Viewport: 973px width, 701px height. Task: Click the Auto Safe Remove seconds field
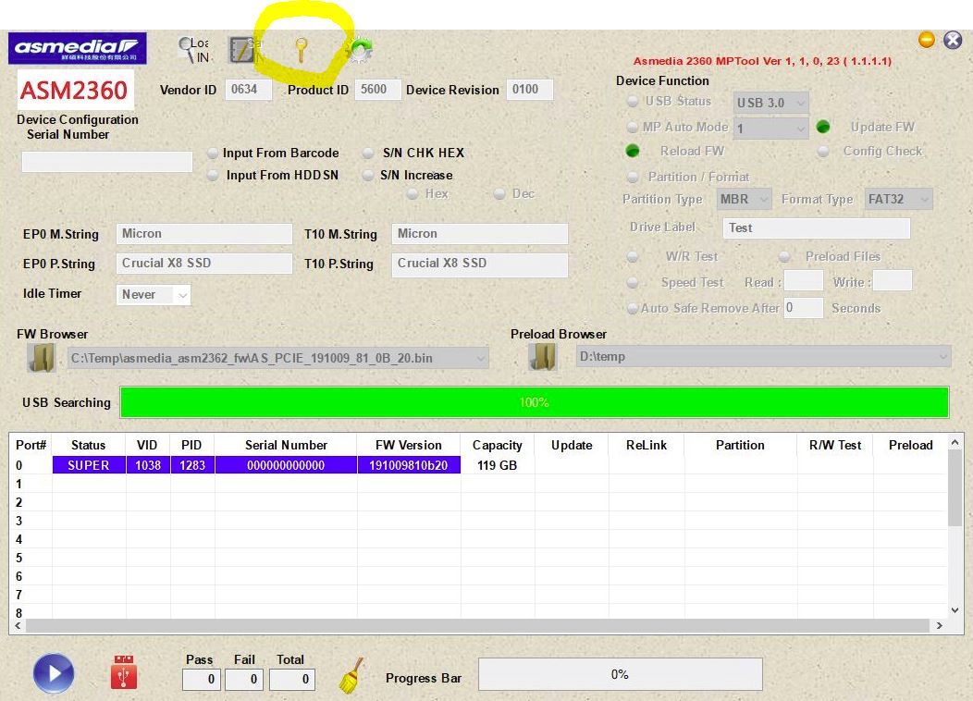point(804,308)
